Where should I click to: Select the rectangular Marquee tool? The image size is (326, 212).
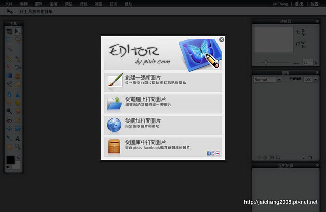9,40
